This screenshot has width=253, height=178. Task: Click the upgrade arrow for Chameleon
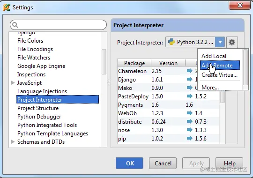[x=190, y=71]
